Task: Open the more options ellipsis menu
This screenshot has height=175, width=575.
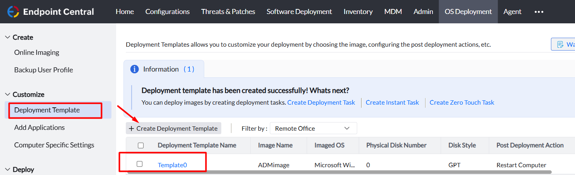Action: click(539, 12)
